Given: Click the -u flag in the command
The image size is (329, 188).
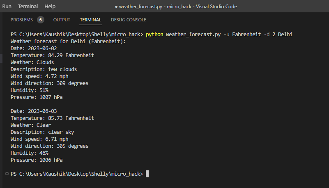Looking at the screenshot, I should (226, 34).
